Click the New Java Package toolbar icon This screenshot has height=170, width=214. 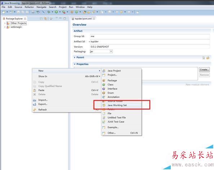[72, 12]
